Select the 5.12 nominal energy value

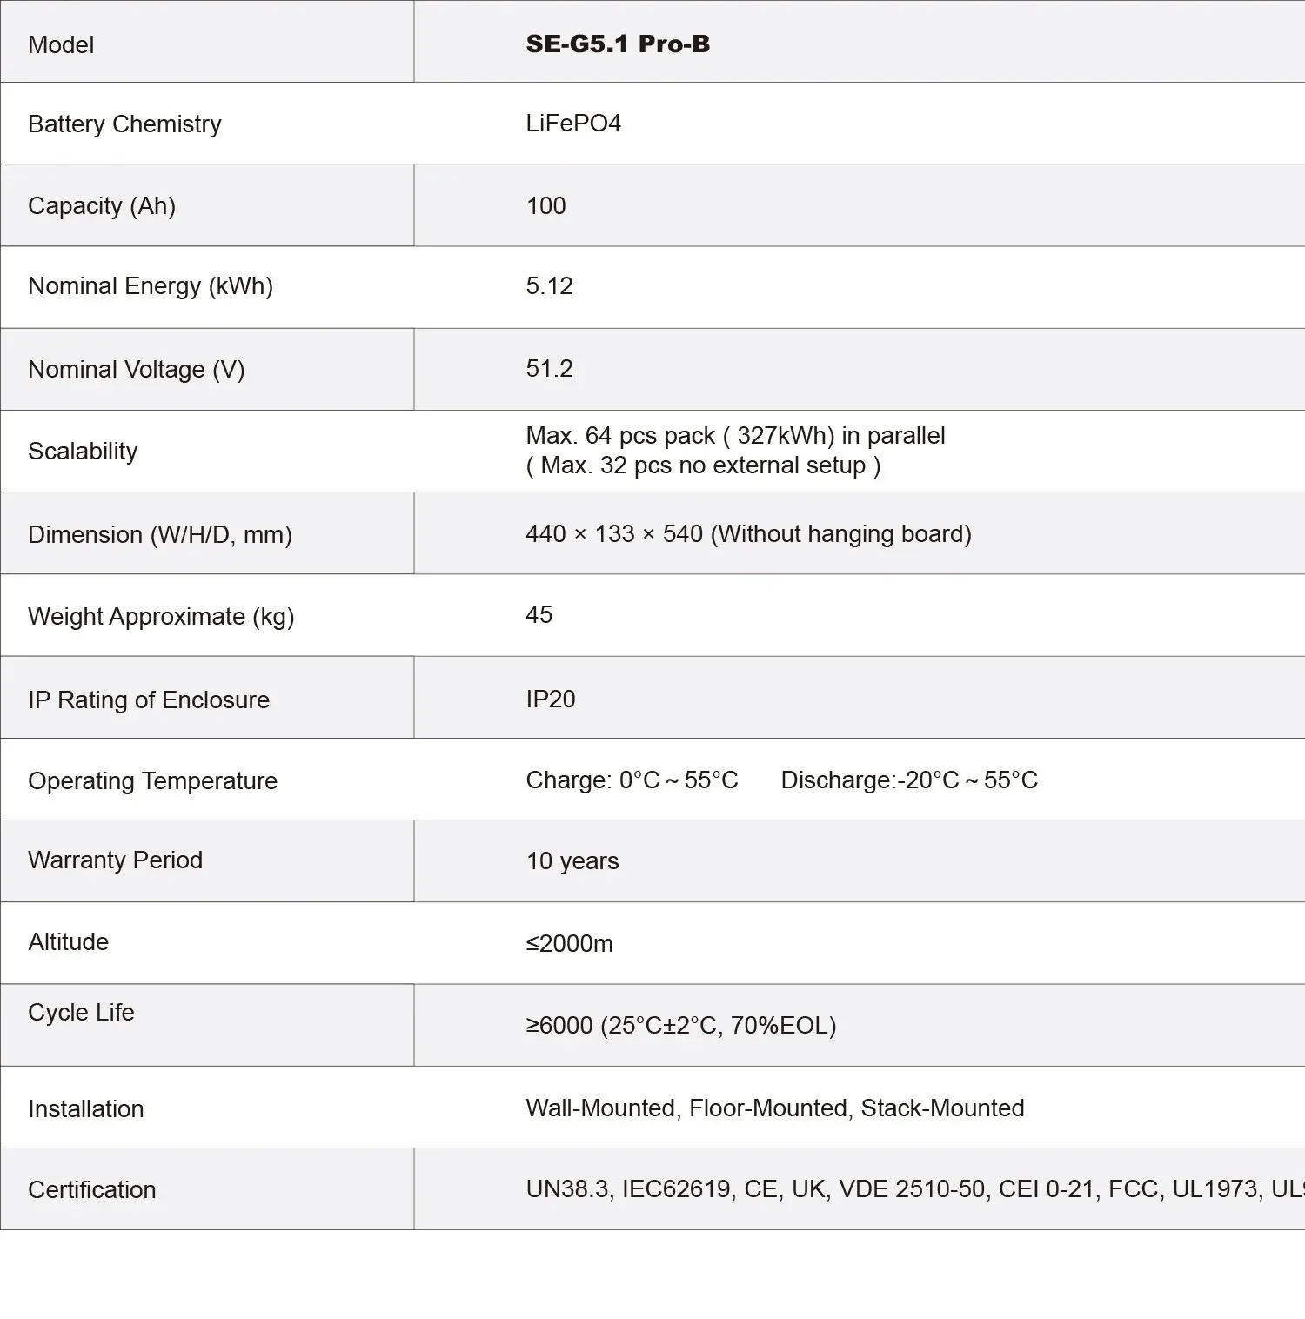tap(549, 286)
